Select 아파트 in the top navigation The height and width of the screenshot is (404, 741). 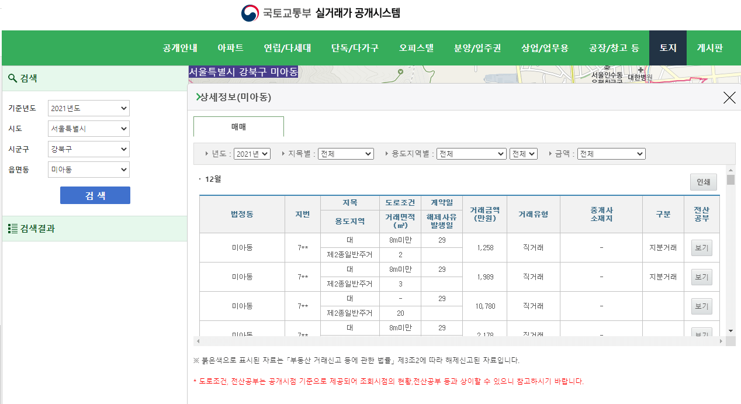point(230,48)
